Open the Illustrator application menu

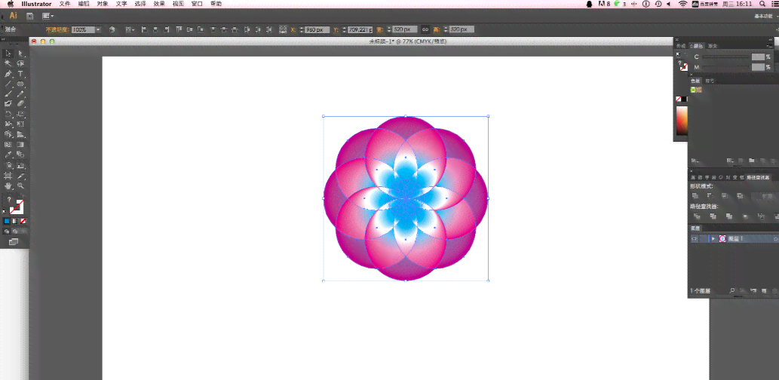tap(36, 4)
